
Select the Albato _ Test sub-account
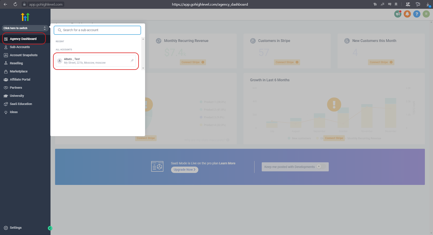[96, 61]
